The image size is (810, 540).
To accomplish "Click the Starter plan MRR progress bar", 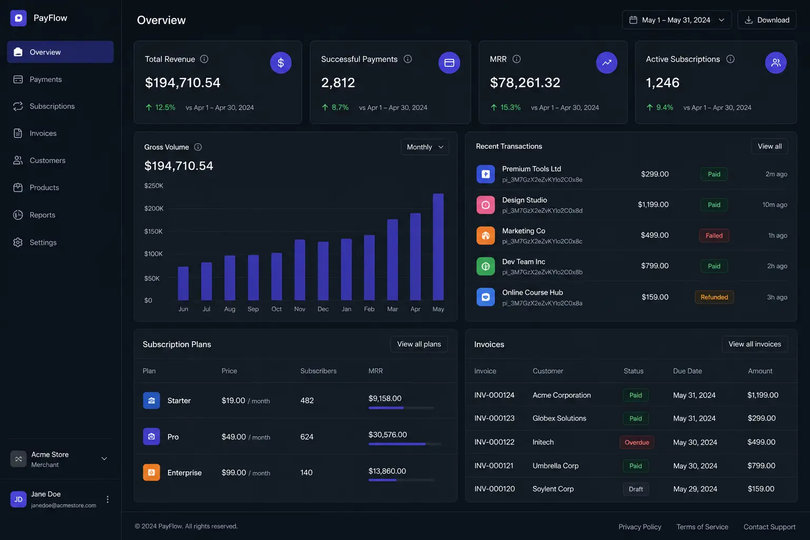I will point(401,408).
